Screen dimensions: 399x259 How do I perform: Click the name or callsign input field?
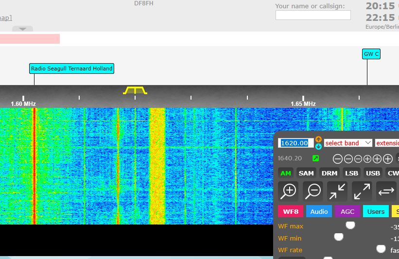pos(313,15)
